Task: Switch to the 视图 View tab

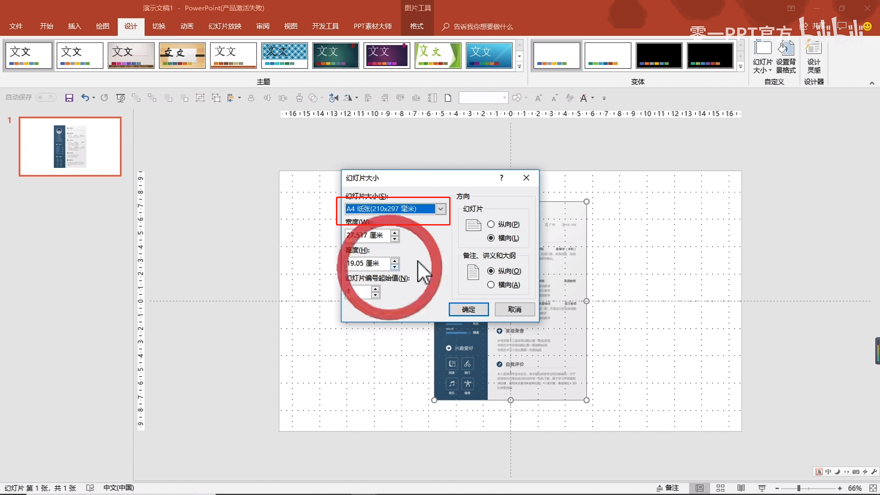Action: point(291,26)
